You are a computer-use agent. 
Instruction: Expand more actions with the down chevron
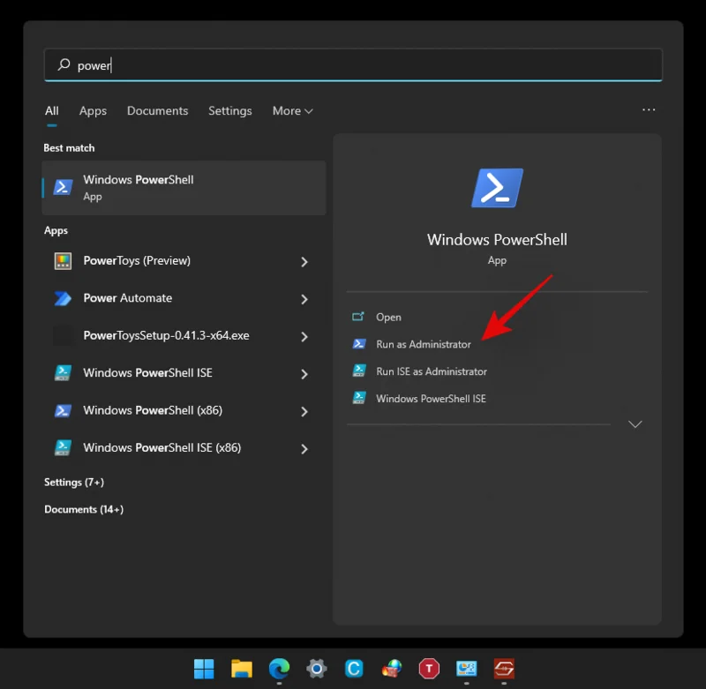click(635, 424)
